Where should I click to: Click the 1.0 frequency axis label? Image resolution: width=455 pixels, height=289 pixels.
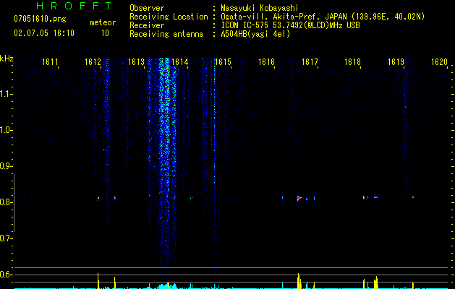point(5,130)
